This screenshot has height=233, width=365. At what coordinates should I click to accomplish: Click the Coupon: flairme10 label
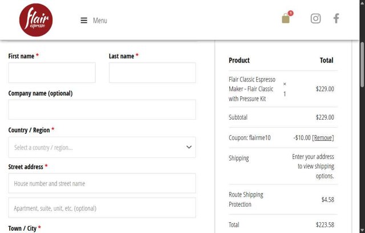[x=250, y=138]
